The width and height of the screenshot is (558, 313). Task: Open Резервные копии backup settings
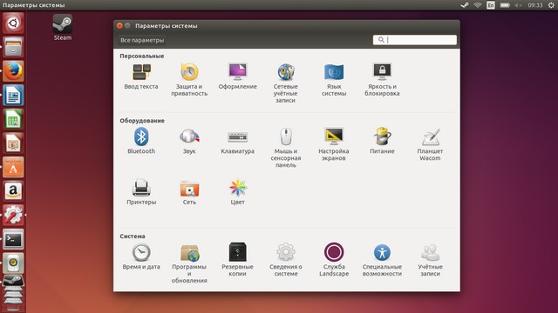238,260
